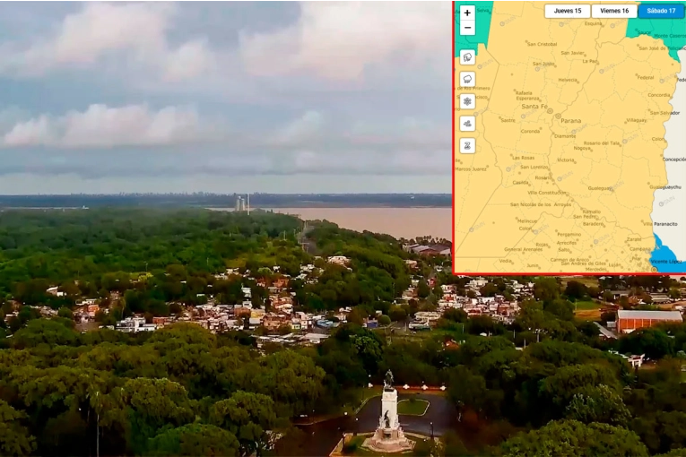The image size is (686, 457).
Task: Select Arrecifes on the map
Action: point(566,243)
